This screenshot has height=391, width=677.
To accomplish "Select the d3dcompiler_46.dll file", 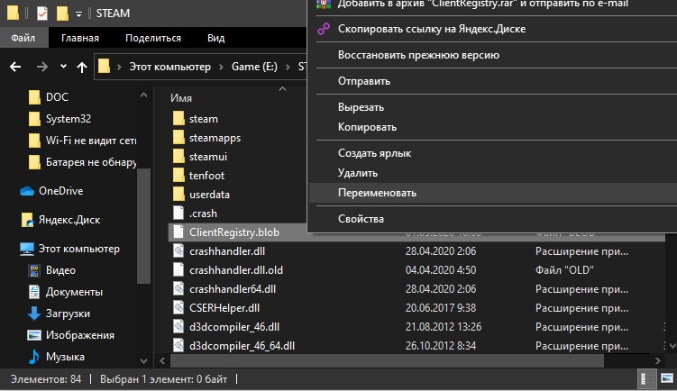I will coord(234,327).
